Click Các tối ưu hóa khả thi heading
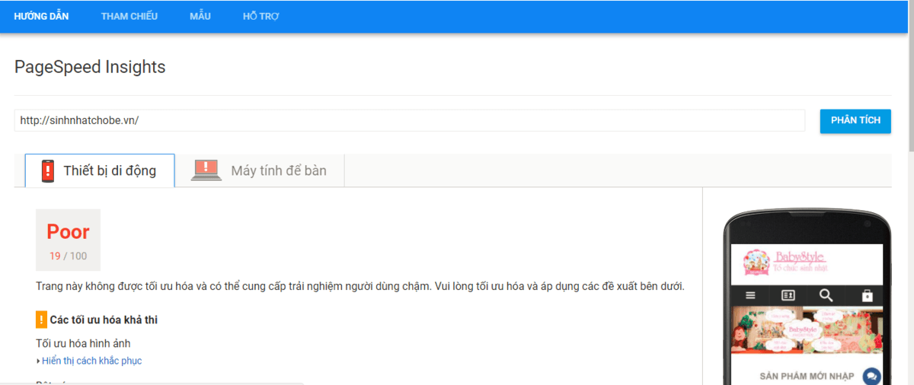Image resolution: width=914 pixels, height=385 pixels. click(x=104, y=320)
